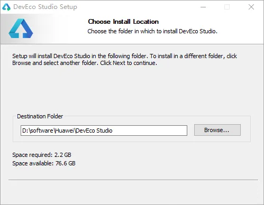Click the 'Space available: 76.6 GB' text

click(x=44, y=163)
